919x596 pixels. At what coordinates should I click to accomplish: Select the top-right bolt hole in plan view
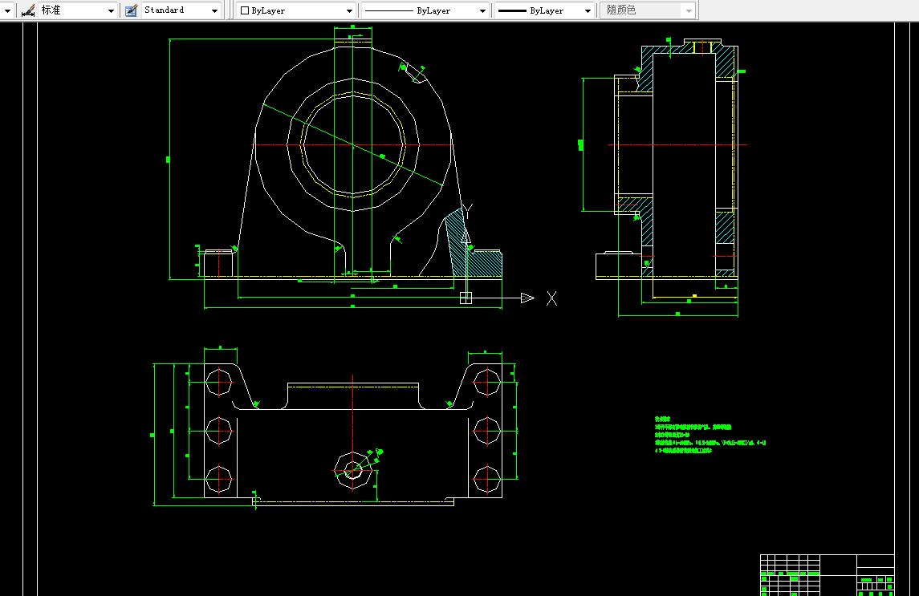point(486,382)
